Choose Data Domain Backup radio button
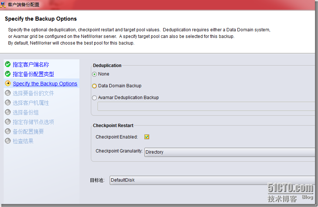 94,86
